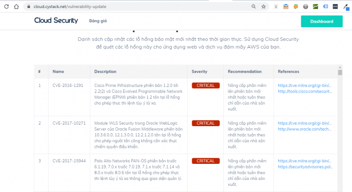Open the Dashboard button
Image resolution: width=352 pixels, height=192 pixels.
(x=322, y=21)
